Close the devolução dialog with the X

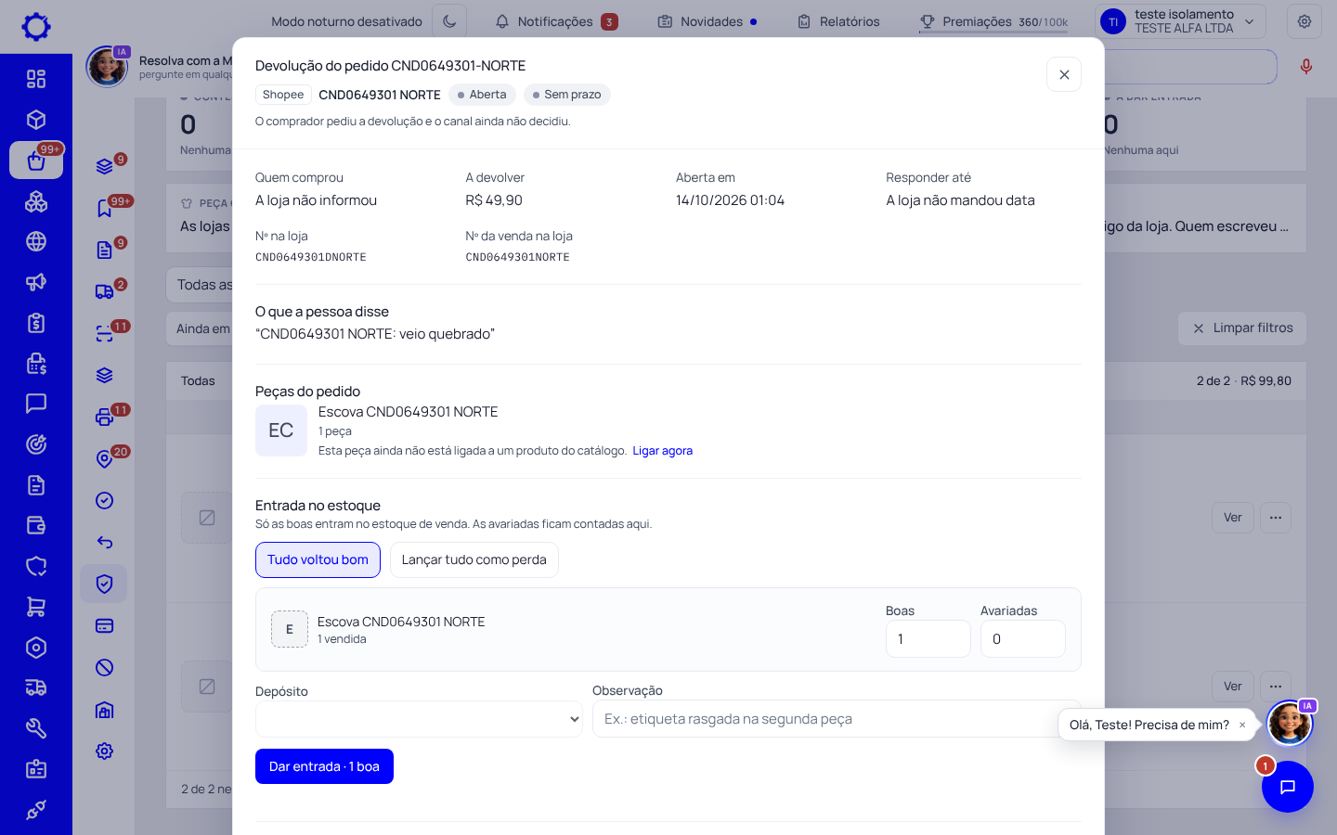(1064, 74)
